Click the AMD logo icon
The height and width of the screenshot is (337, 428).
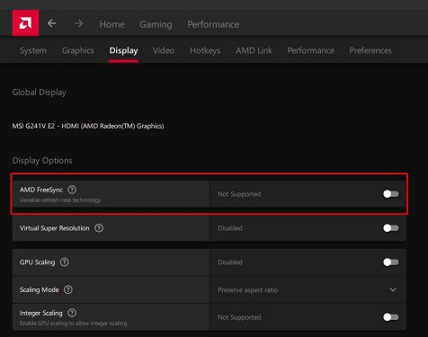[25, 23]
